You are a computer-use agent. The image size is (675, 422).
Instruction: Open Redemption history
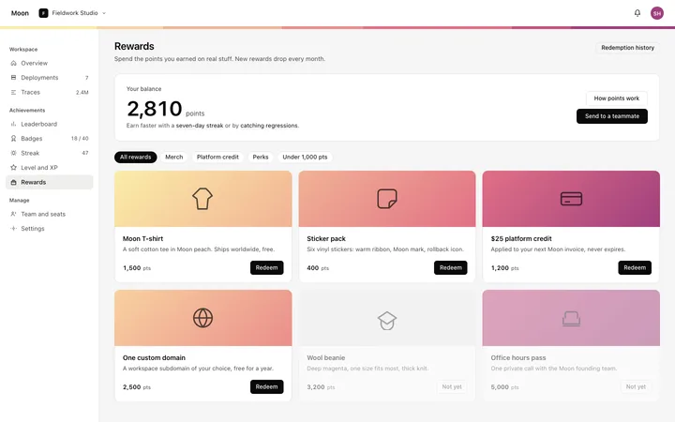pyautogui.click(x=627, y=48)
